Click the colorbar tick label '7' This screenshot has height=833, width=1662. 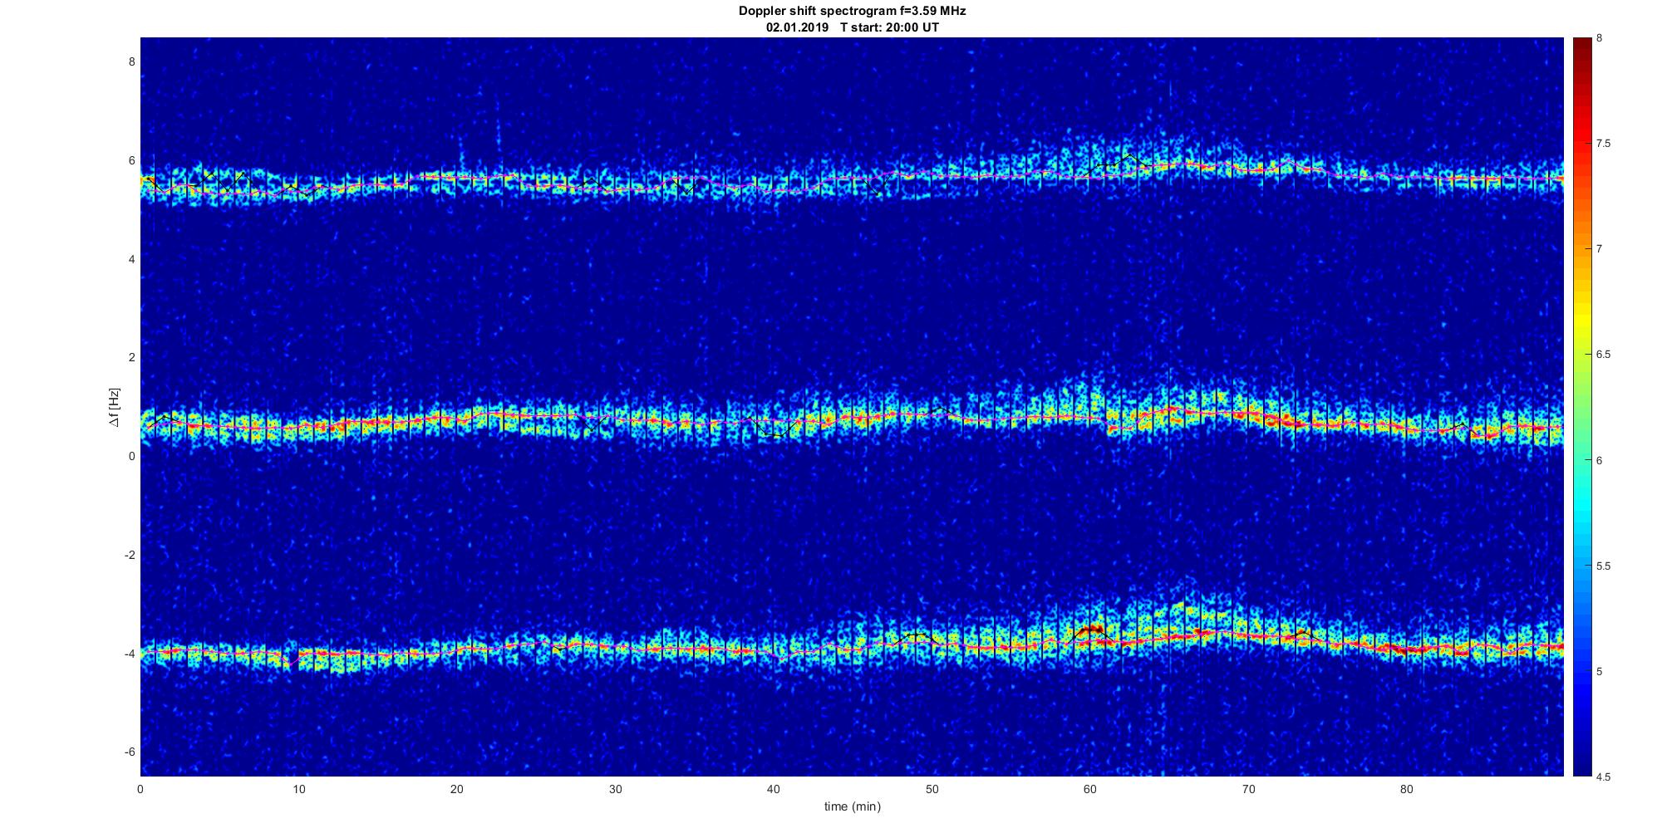tap(1600, 249)
